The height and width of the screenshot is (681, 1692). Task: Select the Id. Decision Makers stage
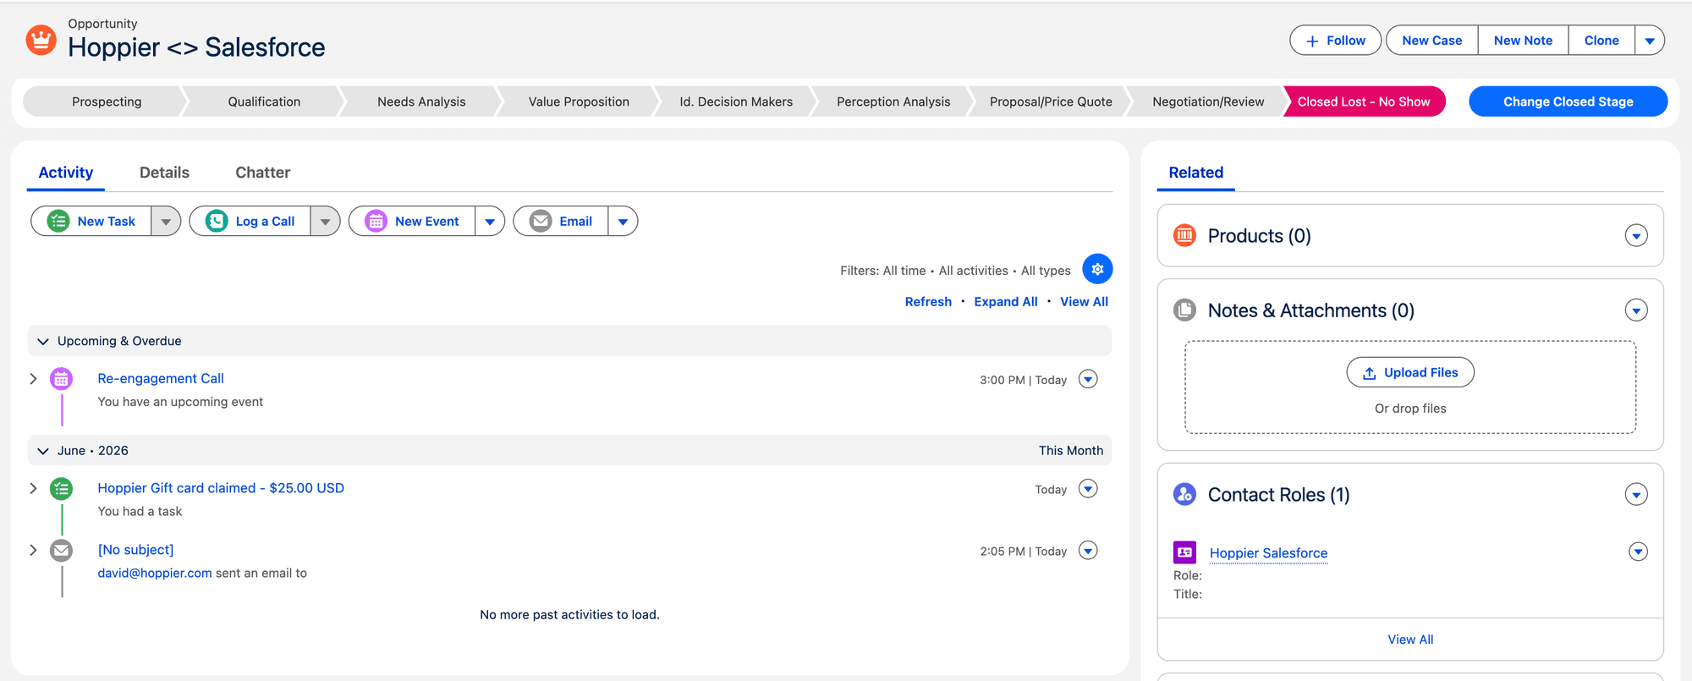pos(736,102)
